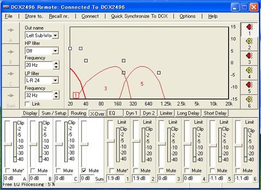Click Quick Synchronize To DCX

point(139,16)
